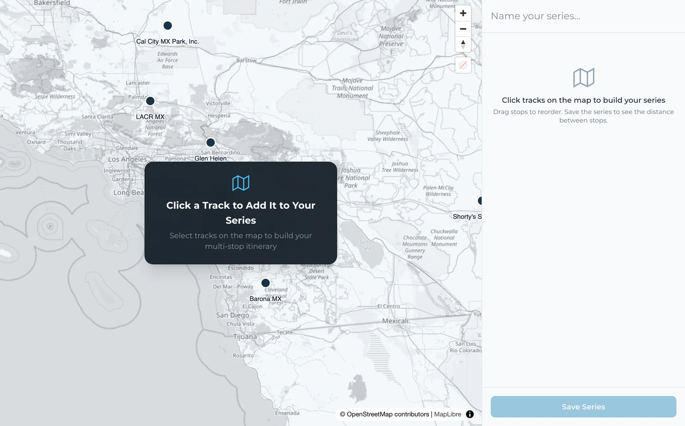Click the series name input field
The image size is (685, 426).
pos(584,16)
